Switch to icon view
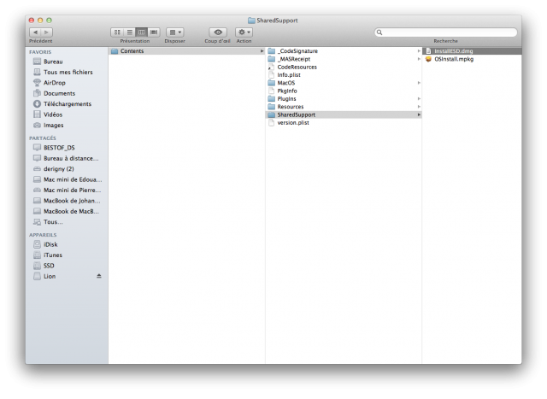Screen dimensions: 547x399 [117, 32]
